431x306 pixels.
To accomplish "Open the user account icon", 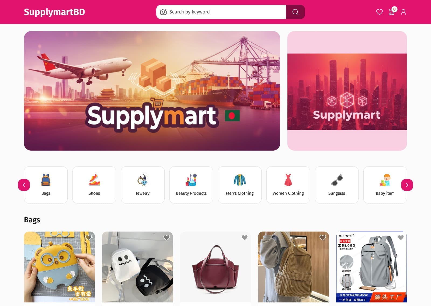I will (x=403, y=12).
